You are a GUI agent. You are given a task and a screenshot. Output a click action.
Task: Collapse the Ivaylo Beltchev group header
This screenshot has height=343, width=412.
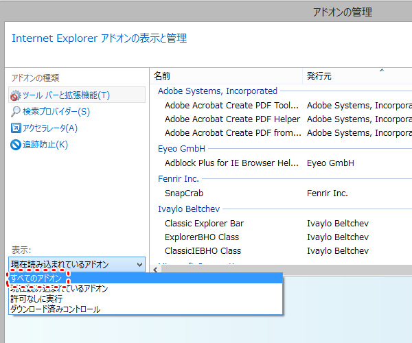pyautogui.click(x=189, y=209)
